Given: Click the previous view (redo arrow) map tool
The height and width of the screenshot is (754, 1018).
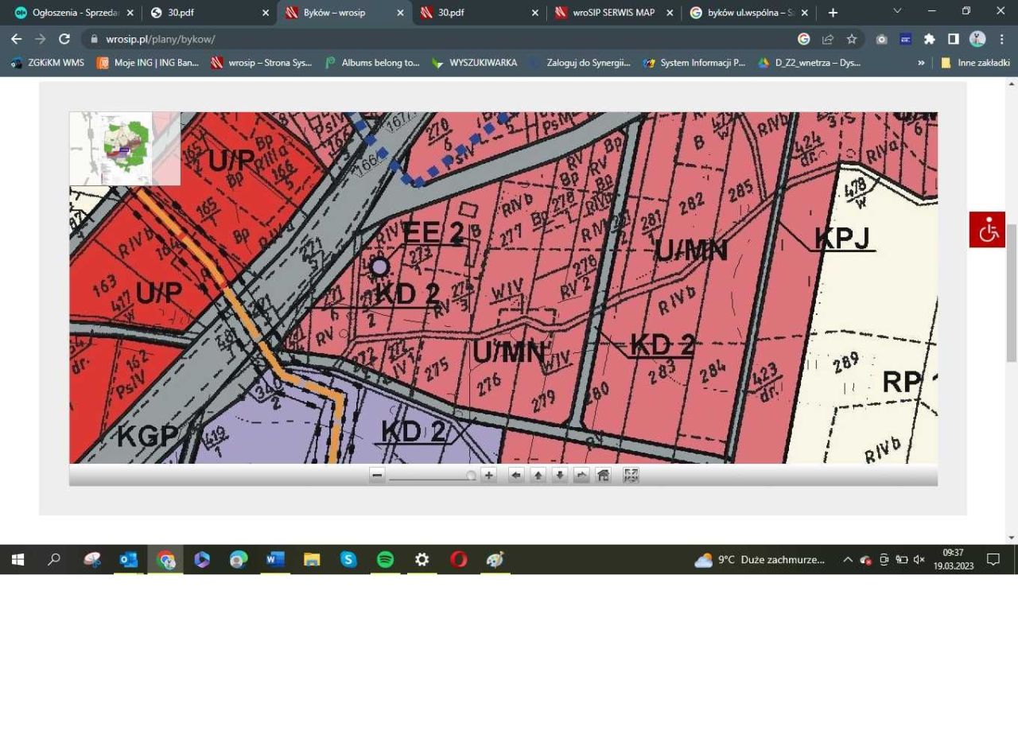Looking at the screenshot, I should point(581,475).
